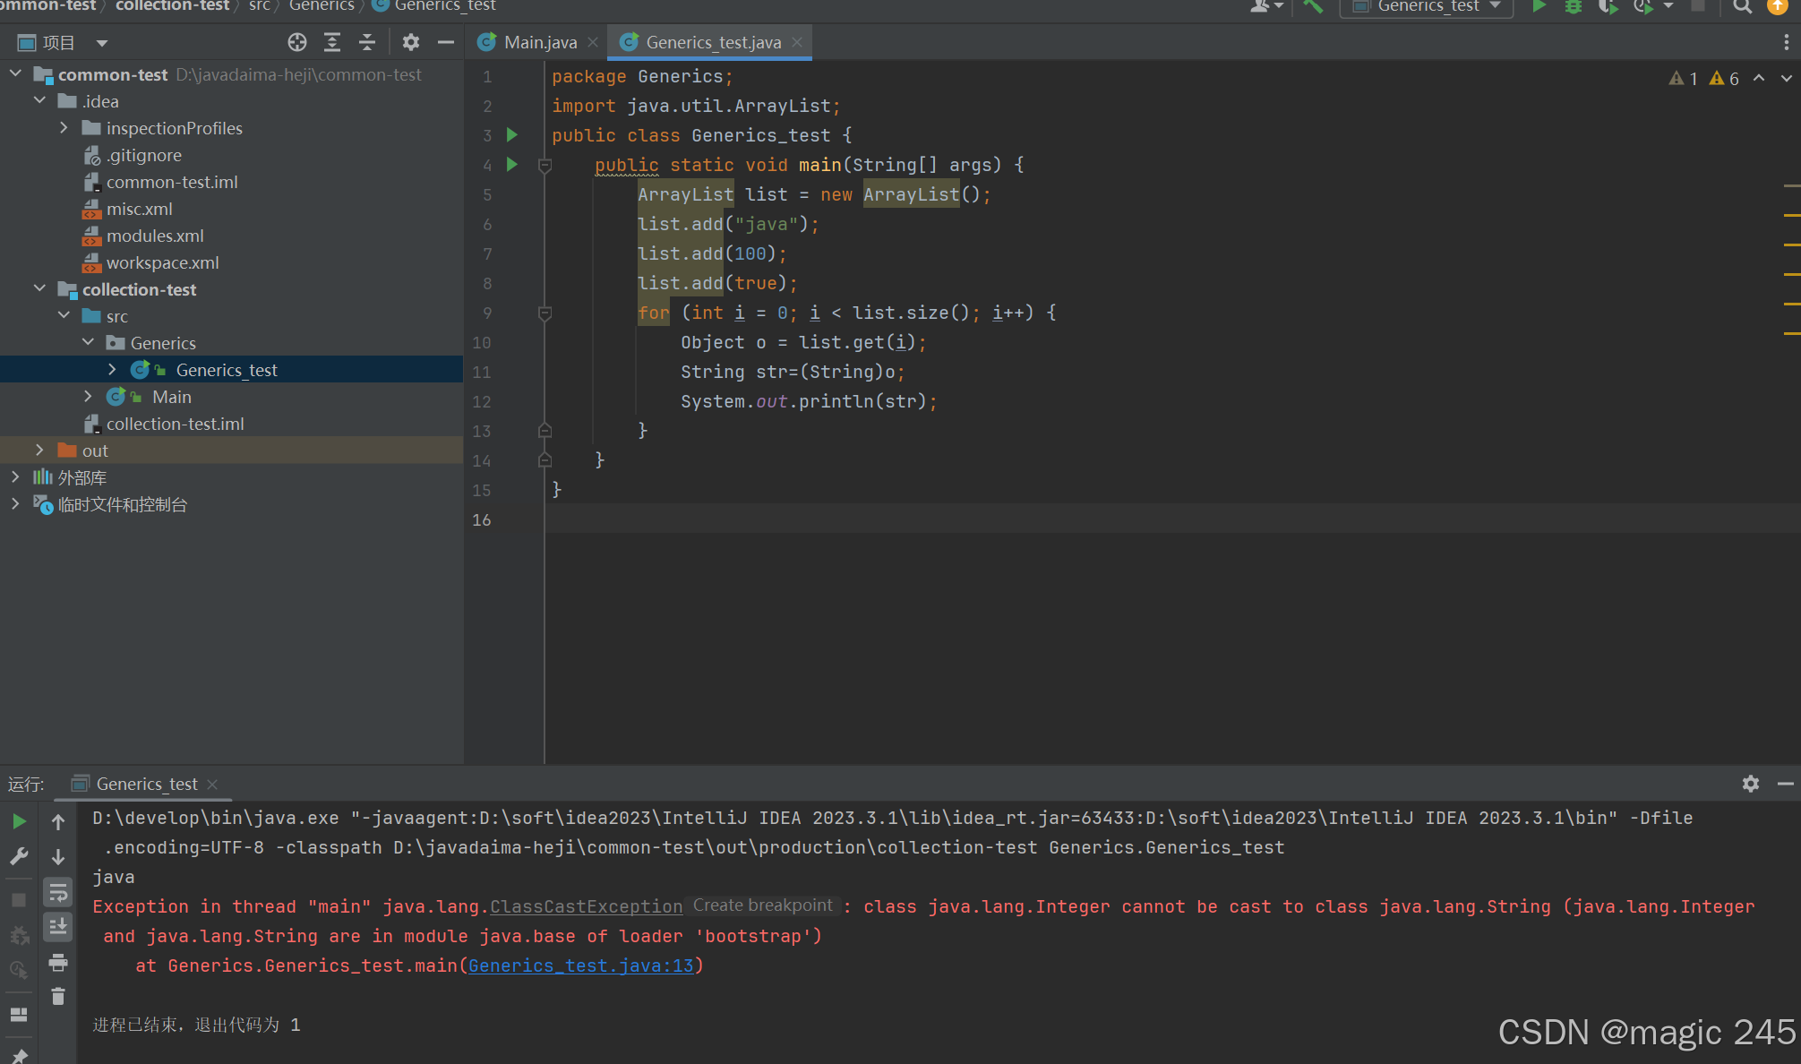This screenshot has width=1801, height=1064.
Task: Toggle scroll to end in console toolbar
Action: 58,927
